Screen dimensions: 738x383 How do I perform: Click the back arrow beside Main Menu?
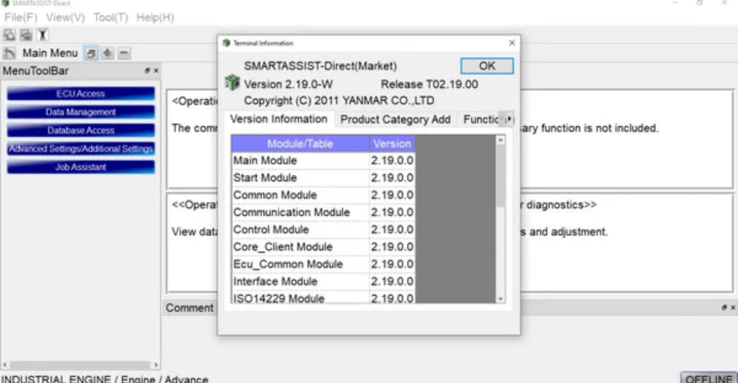coord(9,53)
